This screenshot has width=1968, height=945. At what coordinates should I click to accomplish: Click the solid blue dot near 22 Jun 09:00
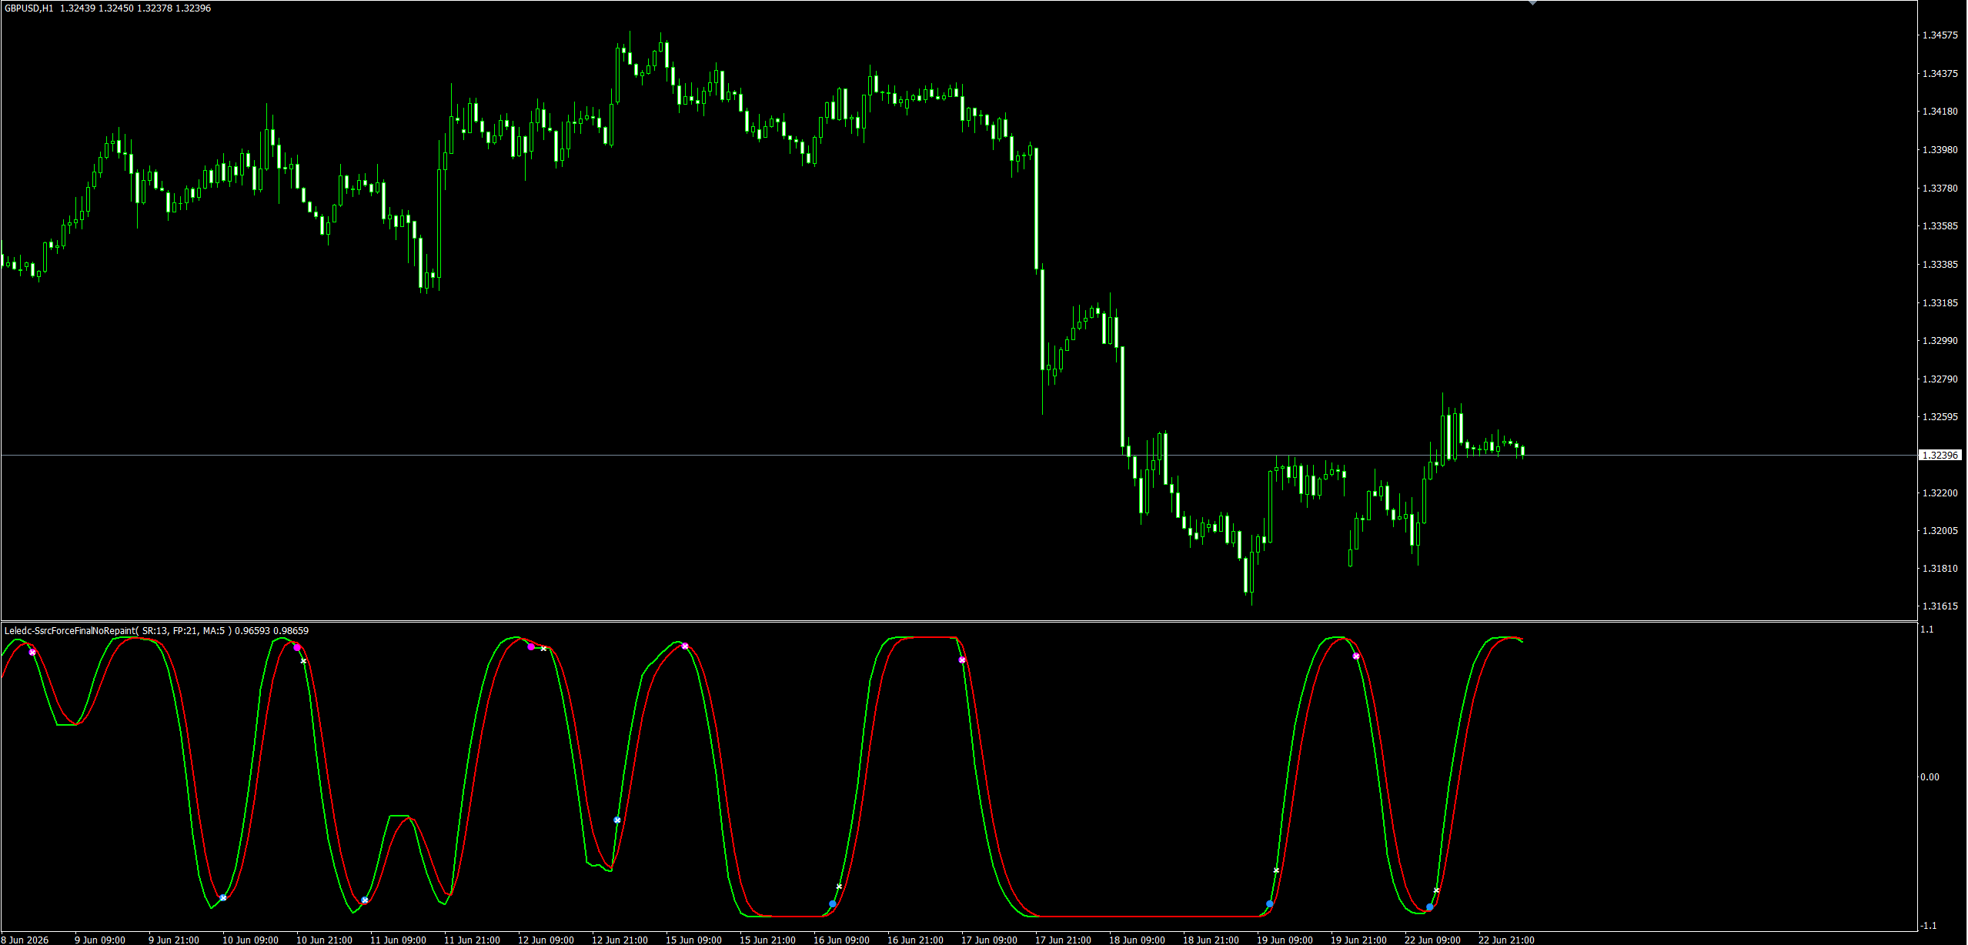1430,907
